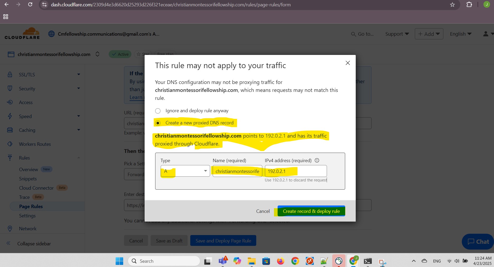Click Create record & deploy rule
Viewport: 494px width, 267px height.
pyautogui.click(x=311, y=211)
